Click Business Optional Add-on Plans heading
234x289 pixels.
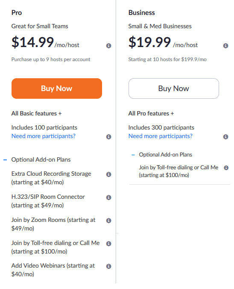coord(165,154)
